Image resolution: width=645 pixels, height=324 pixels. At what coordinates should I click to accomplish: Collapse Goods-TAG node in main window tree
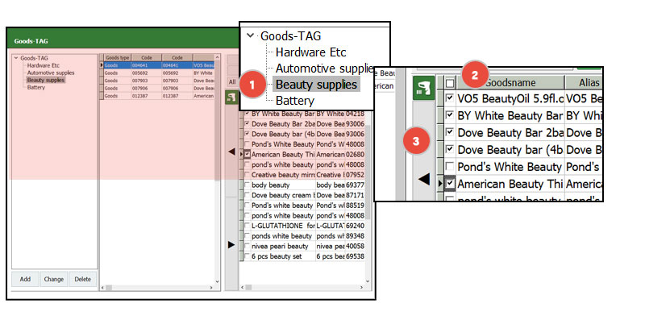16,58
